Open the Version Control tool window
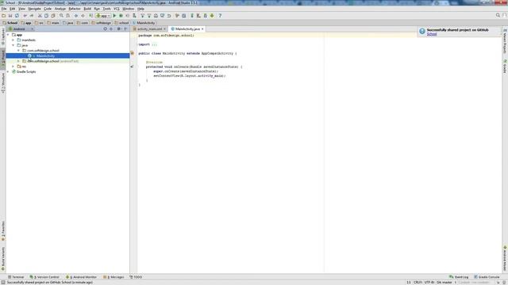 (x=44, y=277)
